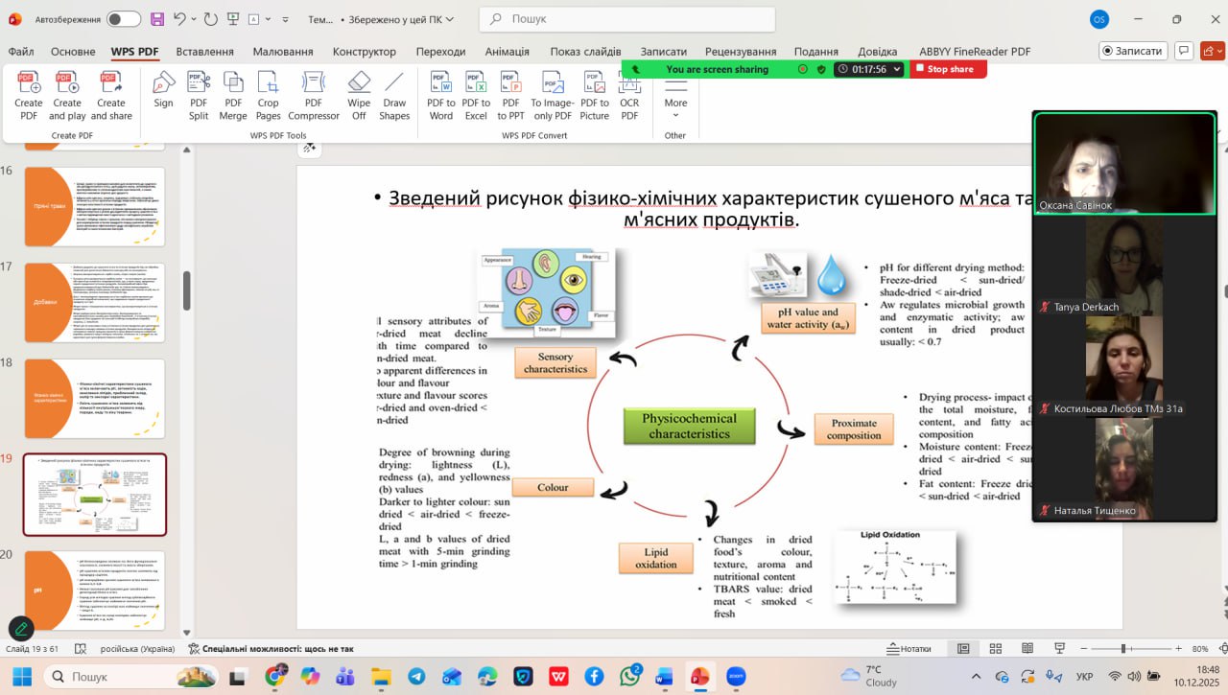Viewport: 1228px width, 695px height.
Task: Select the Wipe Off eraser tool
Action: pos(359,96)
